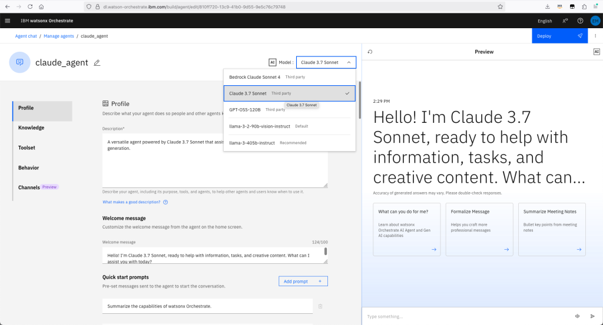Click the browser back arrow

7,6
